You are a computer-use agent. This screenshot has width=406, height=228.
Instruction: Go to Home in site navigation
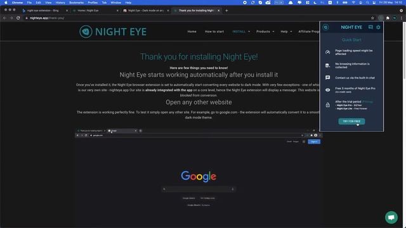[x=192, y=32]
